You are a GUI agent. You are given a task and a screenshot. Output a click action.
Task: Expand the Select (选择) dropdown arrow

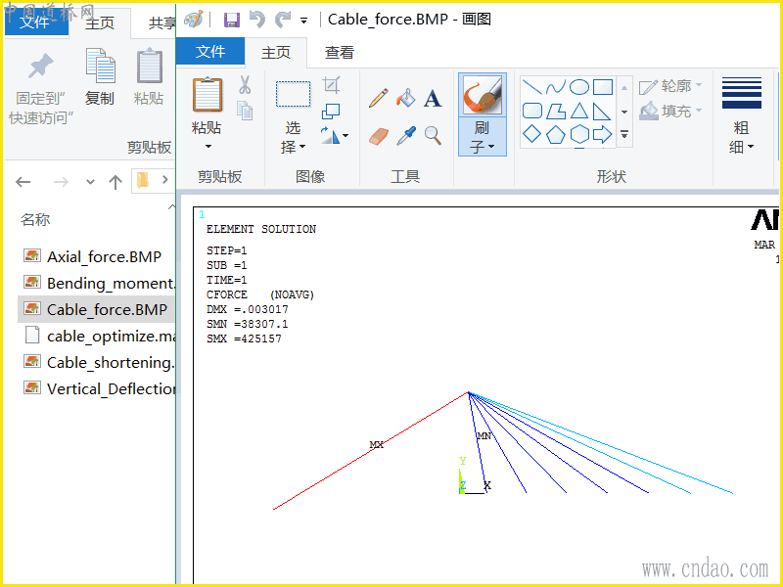[x=302, y=146]
